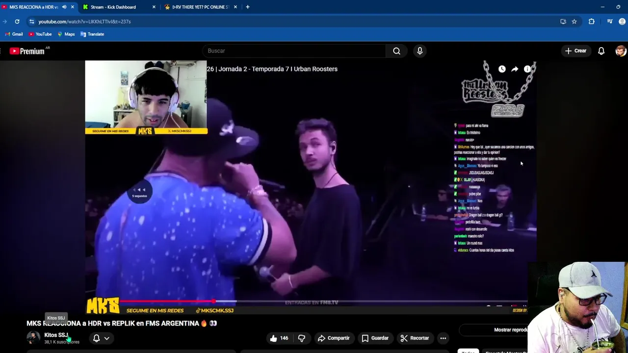Click the Recortar clip button

coord(415,338)
